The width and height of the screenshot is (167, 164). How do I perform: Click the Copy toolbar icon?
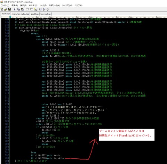[18, 9]
